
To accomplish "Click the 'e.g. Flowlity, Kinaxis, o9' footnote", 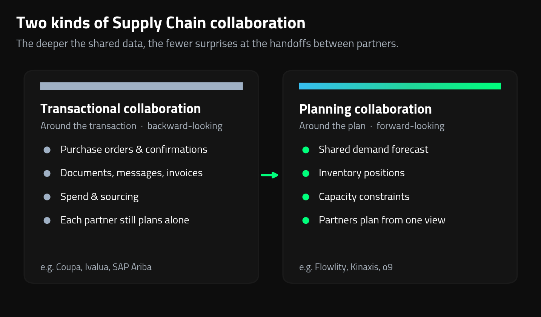I will tap(346, 267).
